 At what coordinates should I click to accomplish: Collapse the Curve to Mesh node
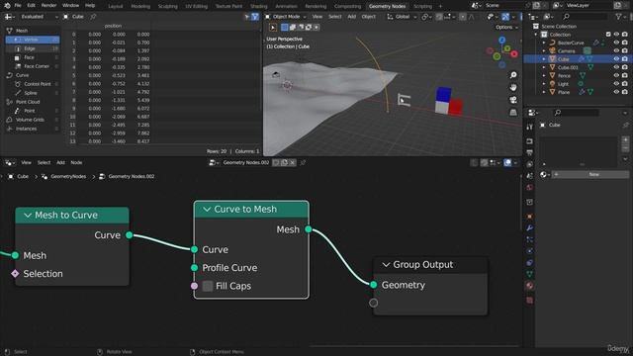[x=207, y=209]
